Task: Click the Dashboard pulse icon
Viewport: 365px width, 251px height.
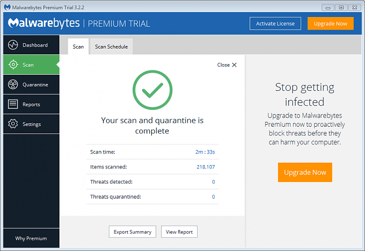Action: (x=13, y=45)
